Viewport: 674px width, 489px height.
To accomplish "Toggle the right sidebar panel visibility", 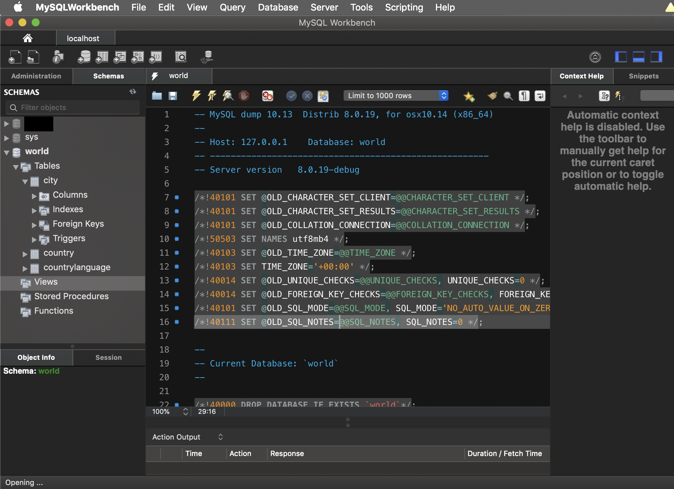I will tap(656, 57).
